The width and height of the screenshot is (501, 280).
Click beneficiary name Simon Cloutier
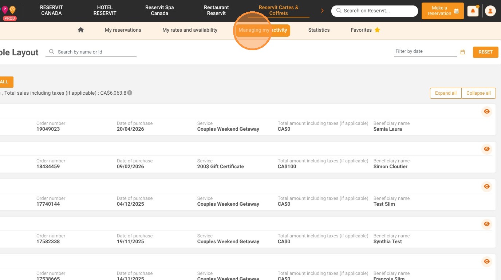390,166
